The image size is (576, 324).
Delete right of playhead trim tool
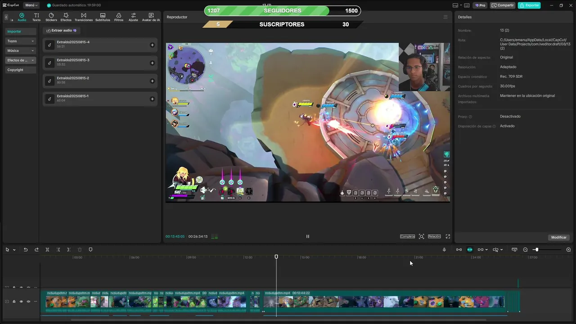coord(69,250)
